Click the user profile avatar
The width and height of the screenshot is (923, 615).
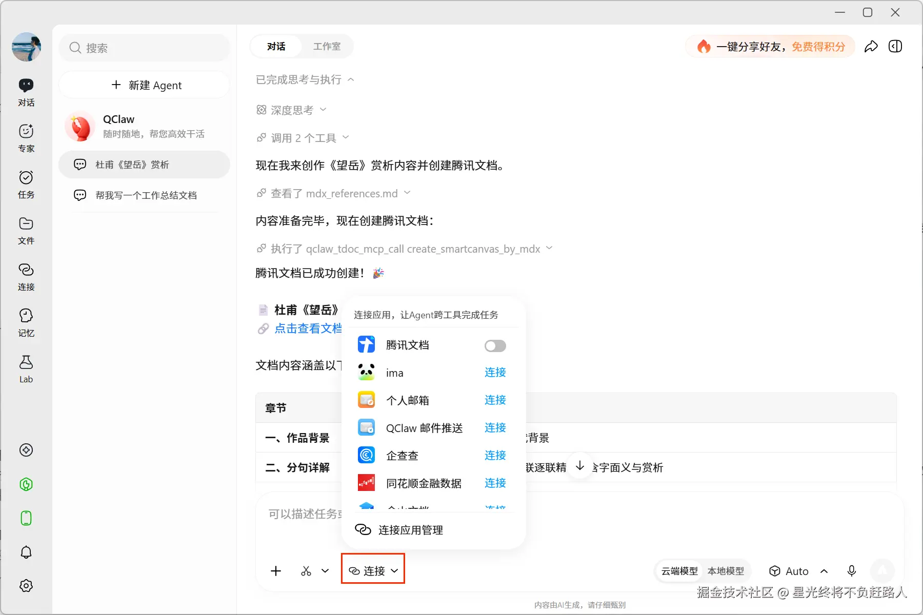point(26,47)
